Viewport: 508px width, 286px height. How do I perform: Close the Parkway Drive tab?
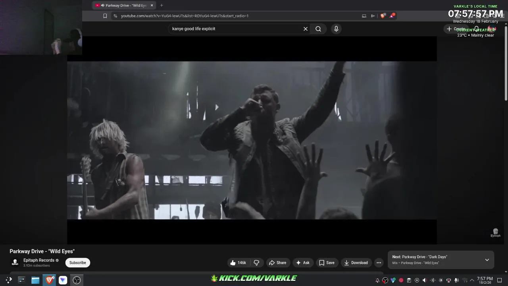(x=152, y=6)
